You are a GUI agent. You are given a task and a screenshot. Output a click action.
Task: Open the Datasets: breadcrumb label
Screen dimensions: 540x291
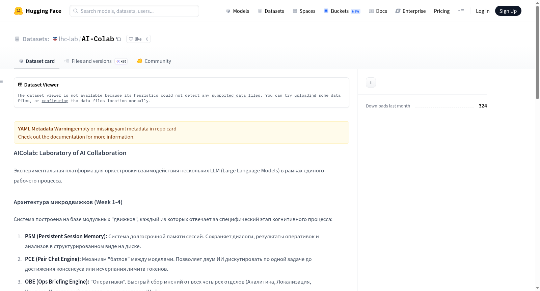pos(36,39)
